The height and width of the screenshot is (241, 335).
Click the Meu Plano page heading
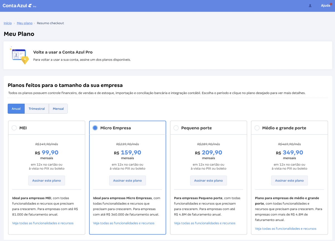19,34
